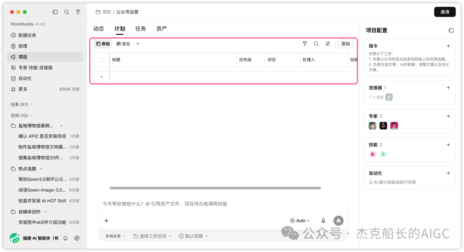Viewport: 464px width, 252px height.
Task: Open the account avatar at the bottom
Action: point(14,238)
